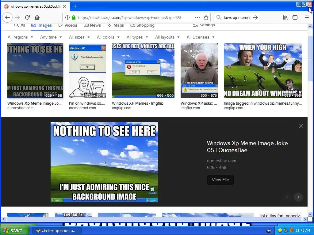Image resolution: width=314 pixels, height=235 pixels.
Task: Click the View File button
Action: point(220,180)
